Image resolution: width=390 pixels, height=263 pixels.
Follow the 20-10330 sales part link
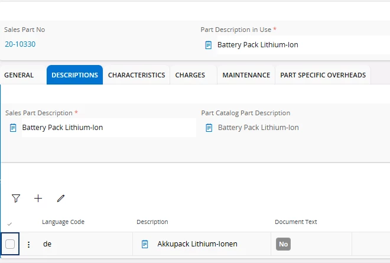[x=20, y=44]
